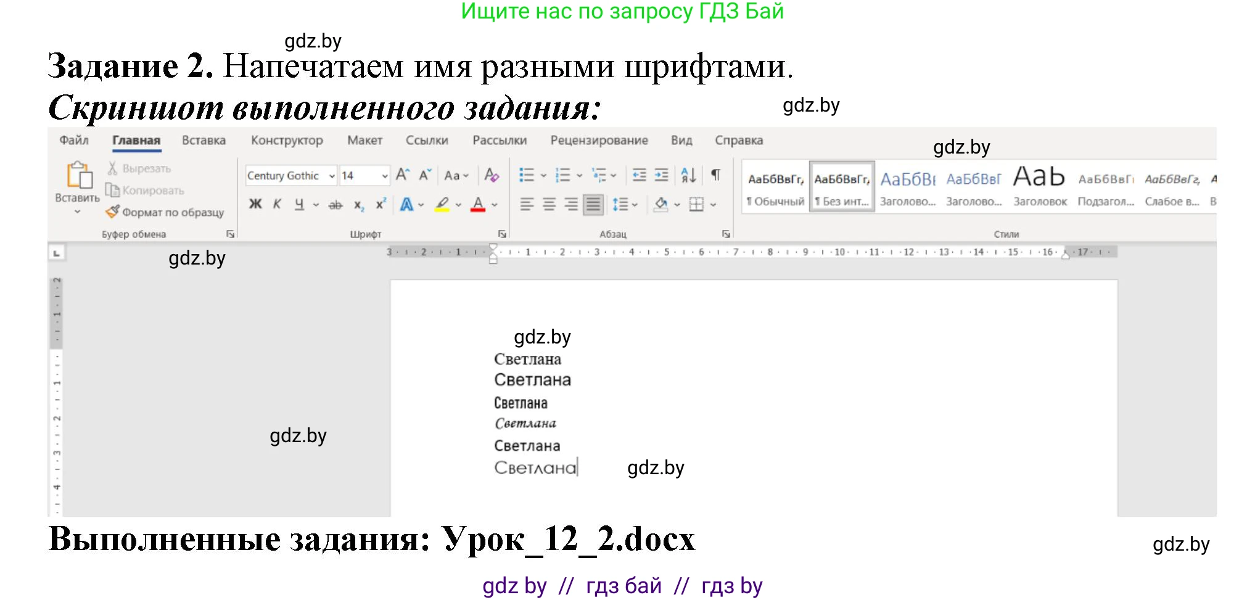1247x600 pixels.
Task: Decrease font size with the small A icon
Action: (x=425, y=175)
